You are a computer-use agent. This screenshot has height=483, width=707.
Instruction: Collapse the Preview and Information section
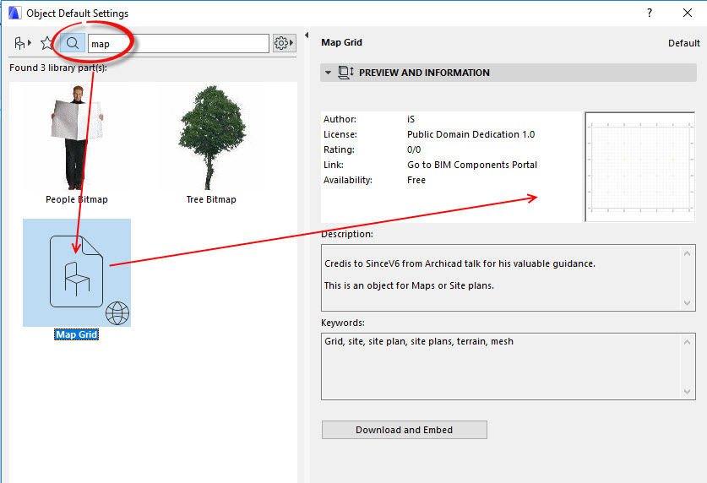point(329,73)
